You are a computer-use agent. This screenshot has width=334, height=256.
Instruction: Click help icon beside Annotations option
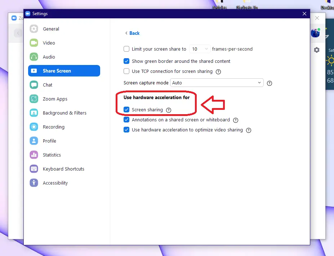point(236,120)
